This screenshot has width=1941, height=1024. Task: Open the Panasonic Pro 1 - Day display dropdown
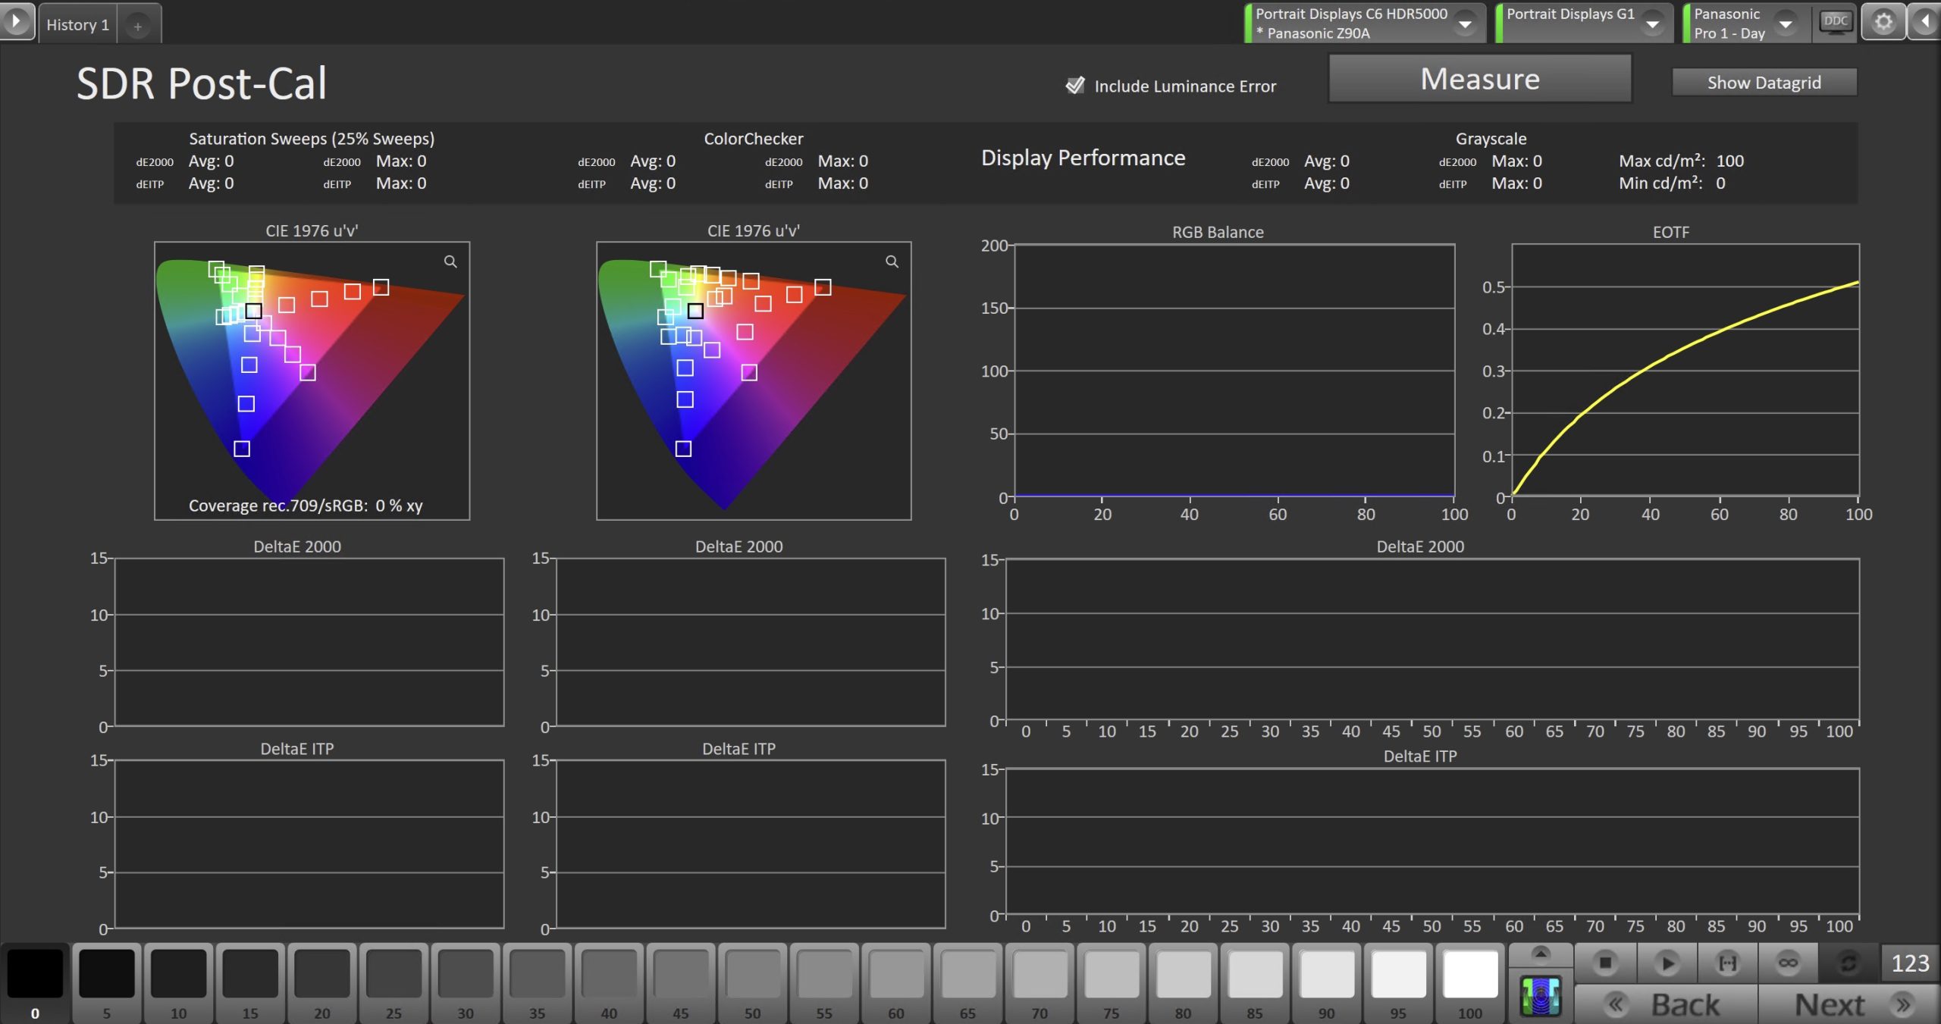coord(1786,23)
